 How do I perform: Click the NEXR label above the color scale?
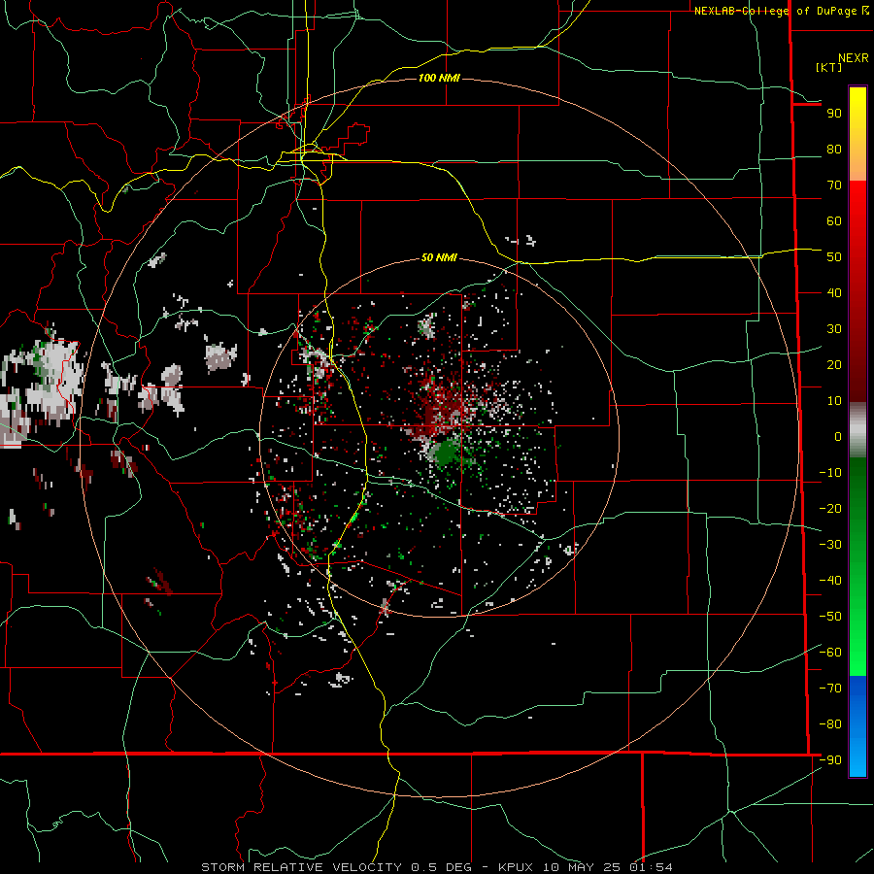(853, 58)
